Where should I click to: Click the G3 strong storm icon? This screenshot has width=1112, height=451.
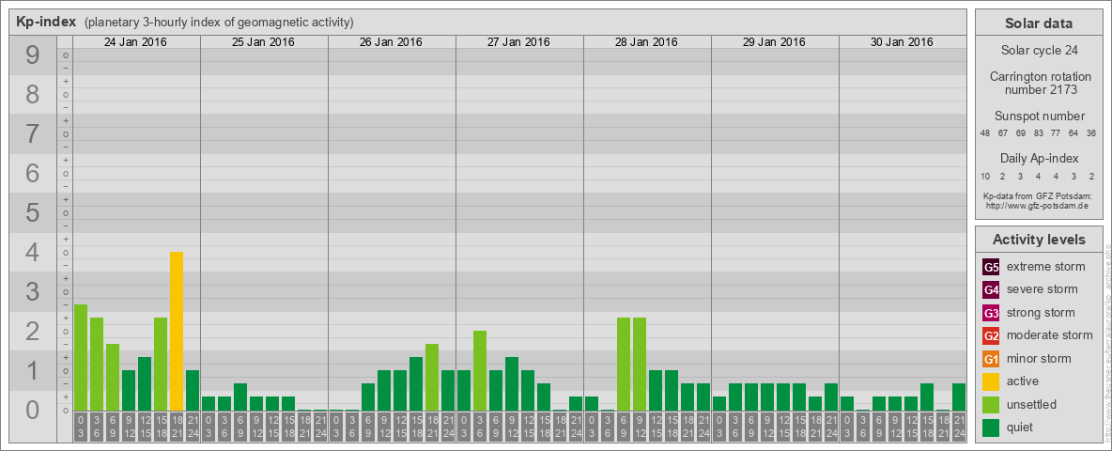[x=991, y=313]
